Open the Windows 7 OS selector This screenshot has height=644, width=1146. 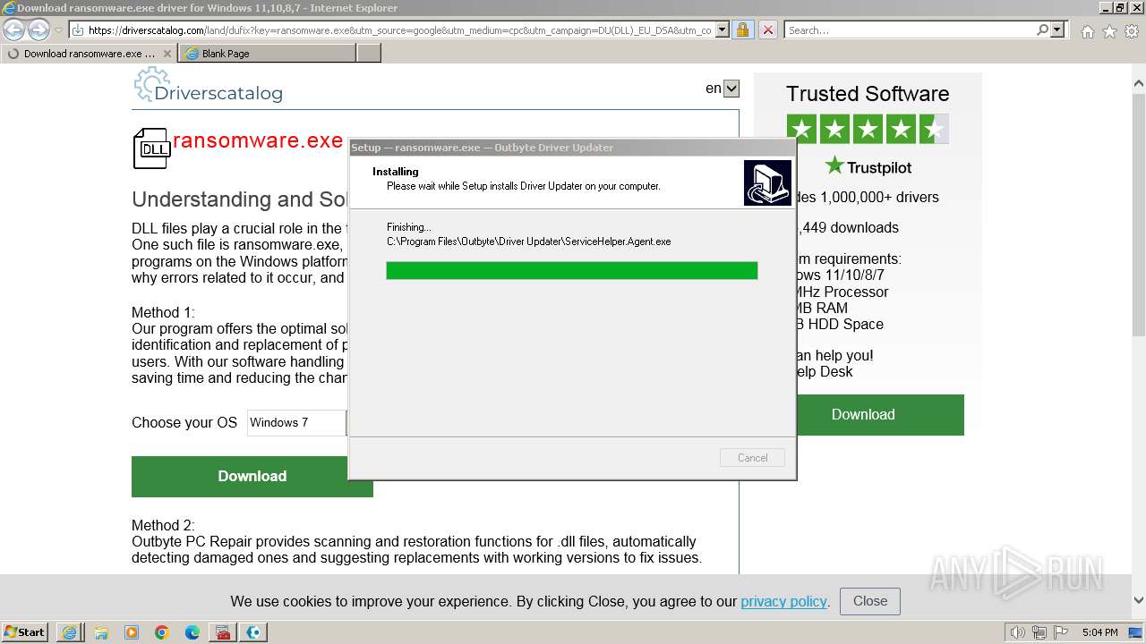296,422
